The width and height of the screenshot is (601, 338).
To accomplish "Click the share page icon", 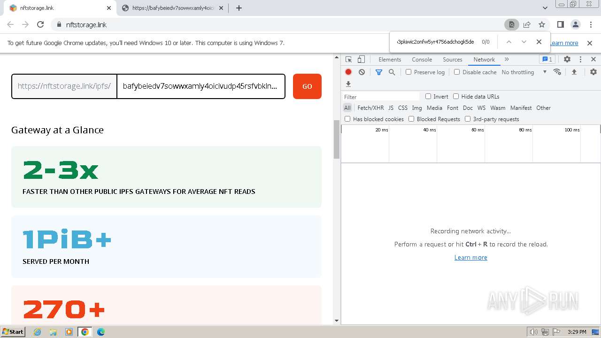I will click(x=527, y=24).
